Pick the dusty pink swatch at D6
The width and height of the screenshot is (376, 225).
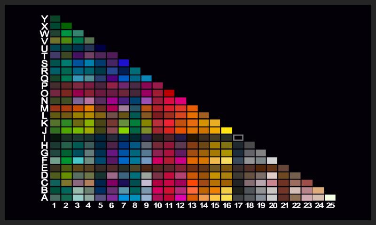point(112,175)
